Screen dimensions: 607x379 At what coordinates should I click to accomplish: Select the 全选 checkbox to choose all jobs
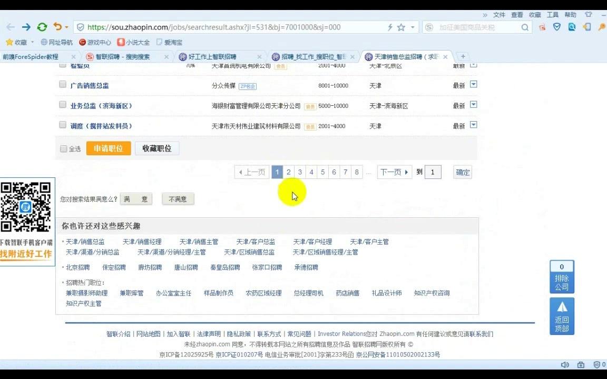click(63, 148)
